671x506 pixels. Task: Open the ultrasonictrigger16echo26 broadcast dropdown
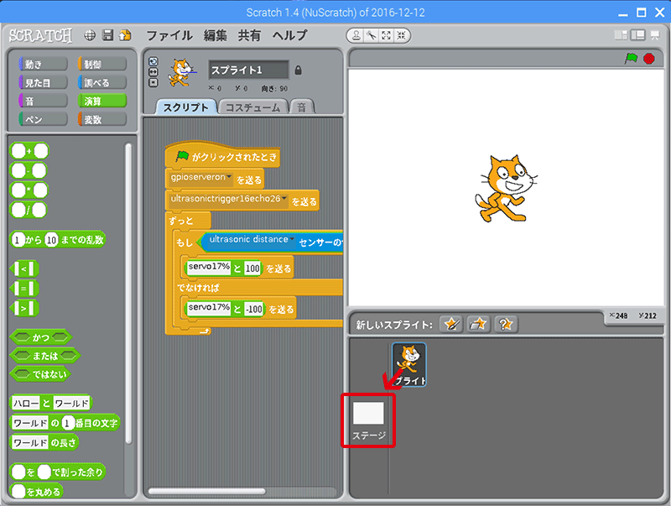point(283,201)
